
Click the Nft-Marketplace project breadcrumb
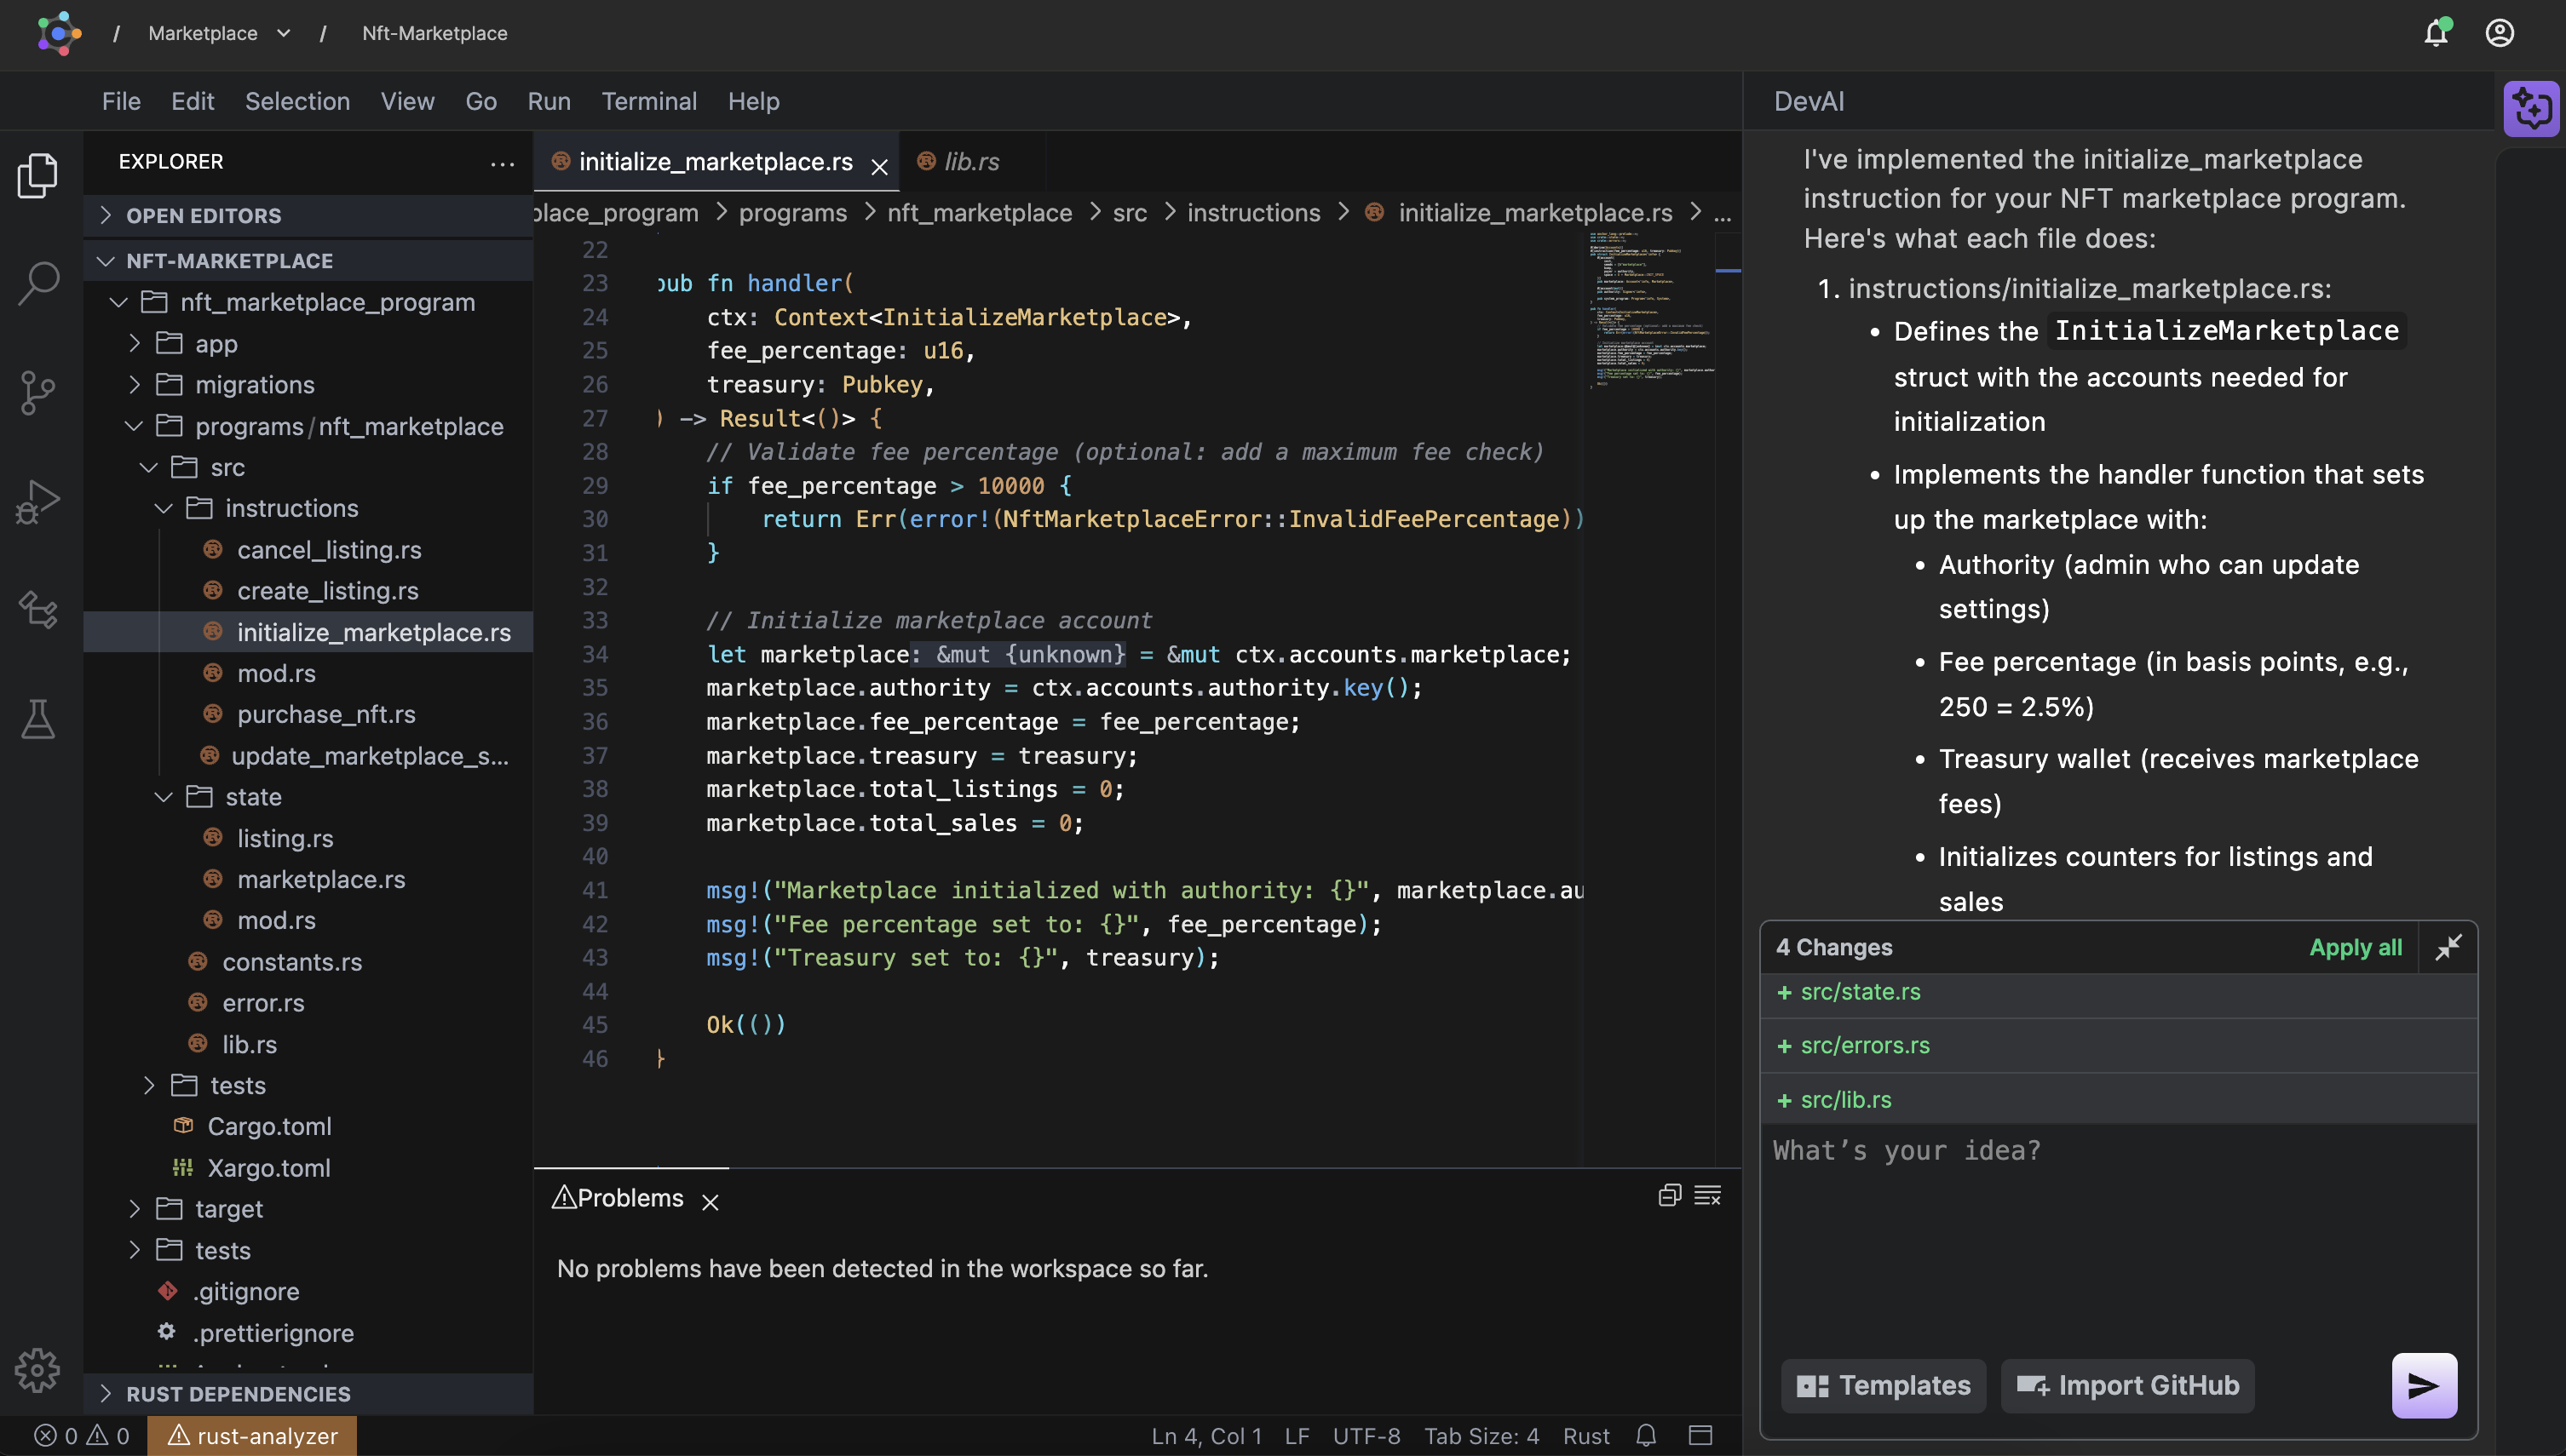pos(434,33)
